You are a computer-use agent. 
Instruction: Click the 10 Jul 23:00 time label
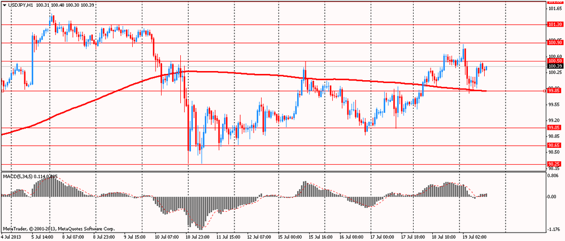198,238
